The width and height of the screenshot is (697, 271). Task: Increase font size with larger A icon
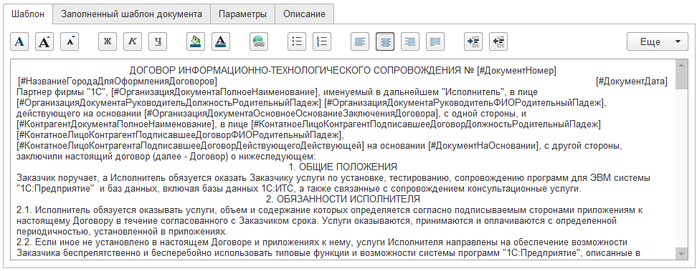click(x=44, y=41)
